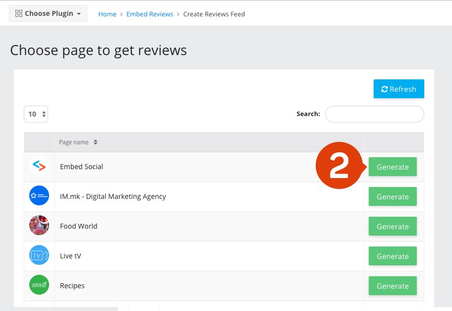Generate reviews for IM.mk Digital Marketing Agency

click(x=393, y=196)
